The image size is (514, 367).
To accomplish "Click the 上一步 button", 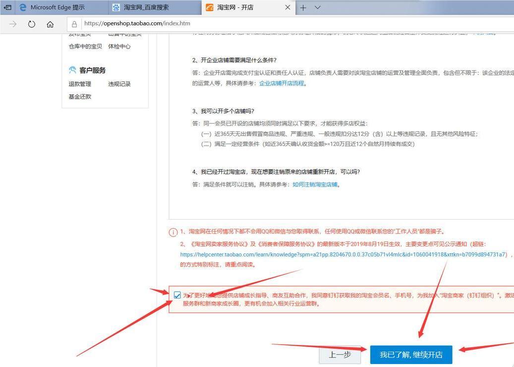I will 341,355.
